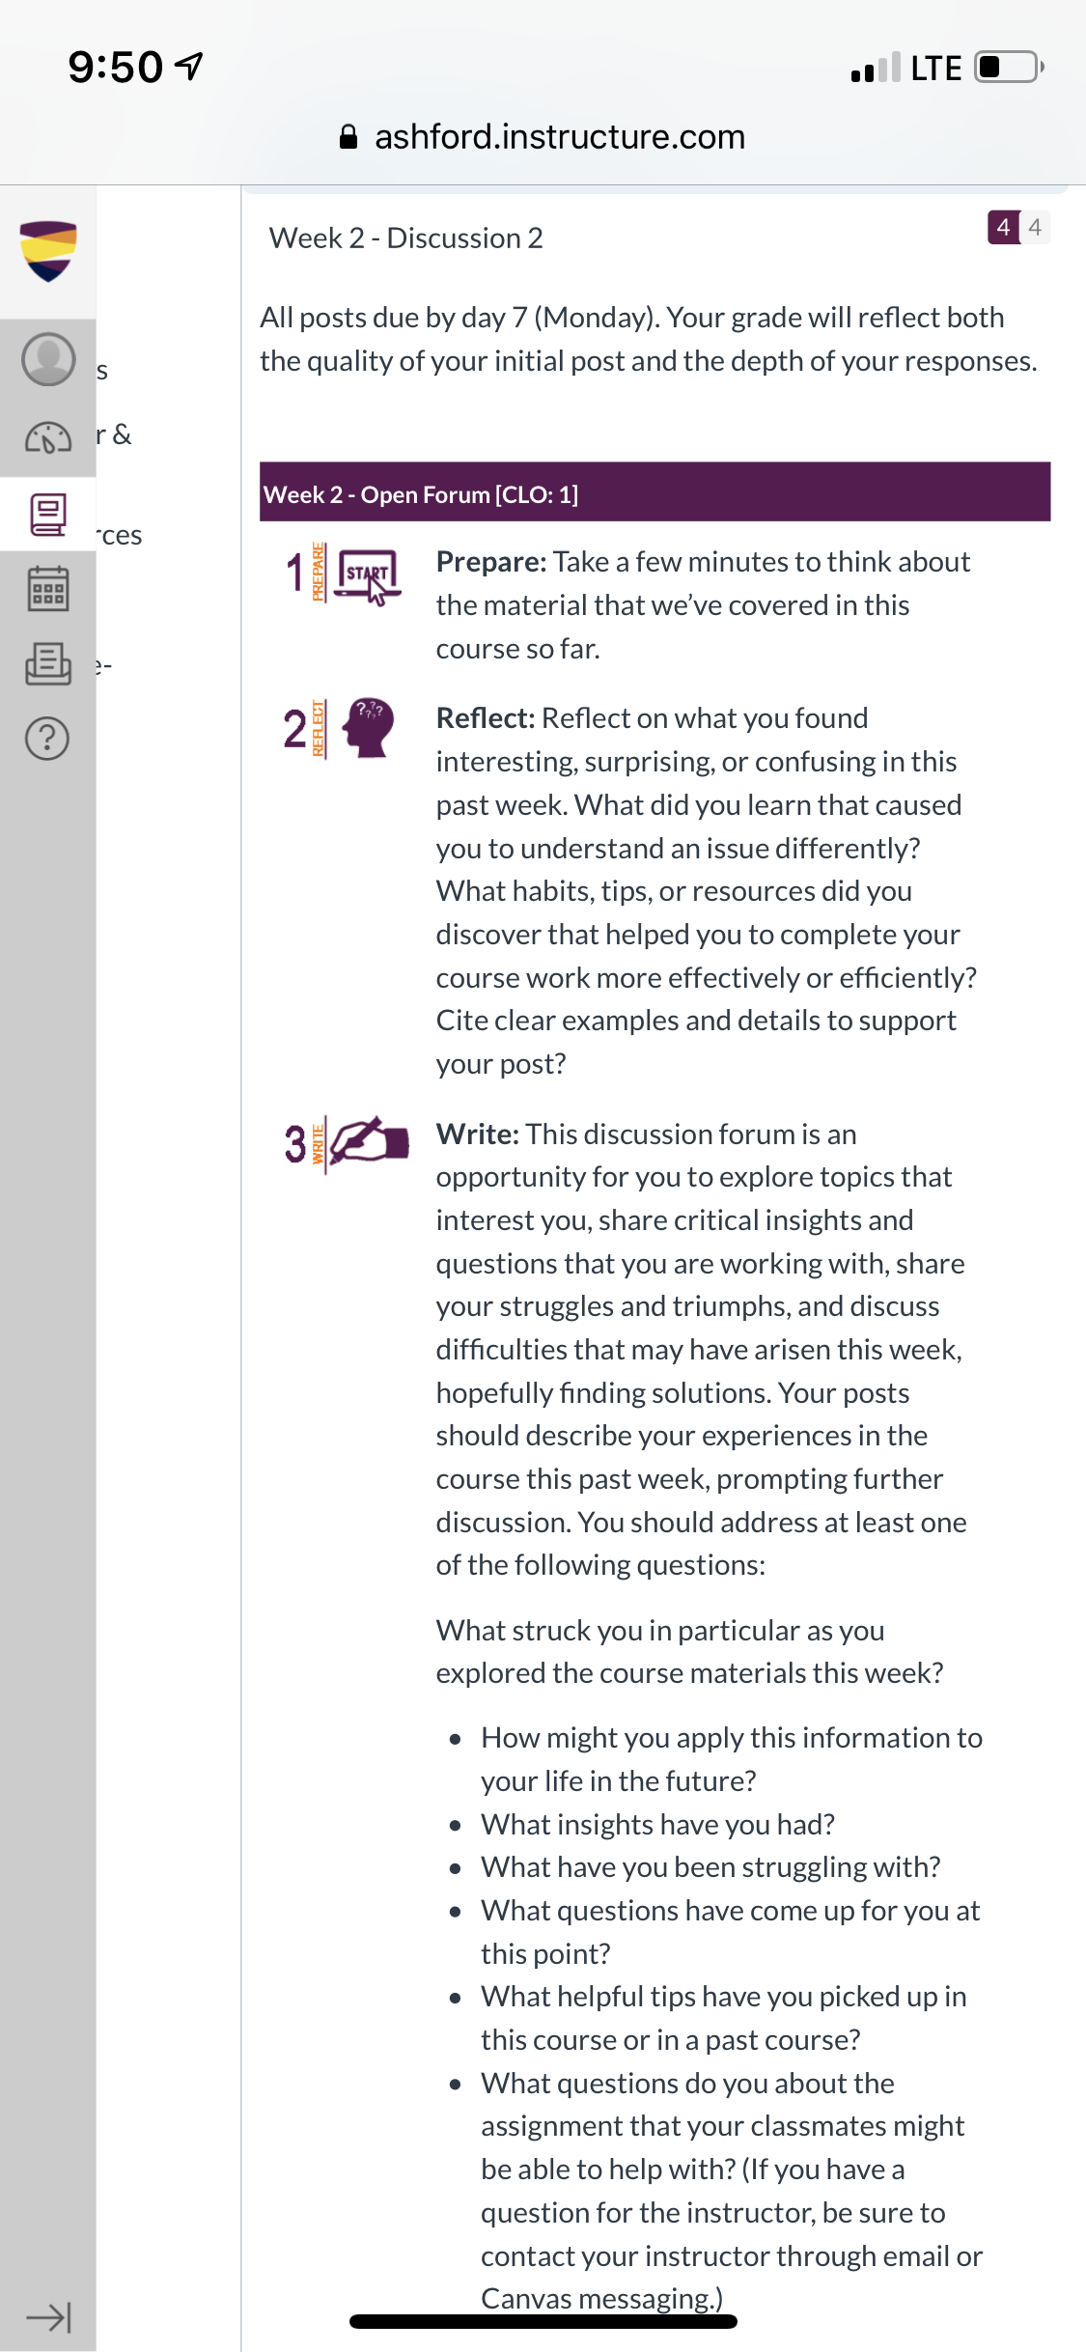Click the unread replies badge 4
This screenshot has width=1086, height=2352.
(1003, 227)
